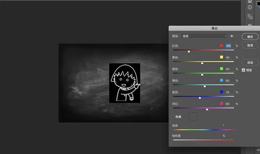Image resolution: width=260 pixels, height=154 pixels.
Task: Click the 色相 label
Action: [x=175, y=126]
